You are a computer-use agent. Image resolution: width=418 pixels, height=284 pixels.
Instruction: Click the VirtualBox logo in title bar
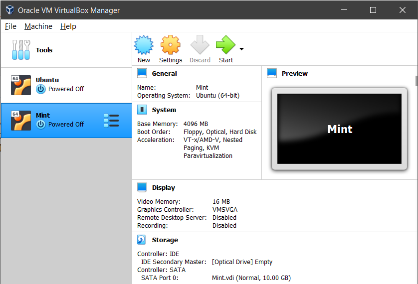10,10
